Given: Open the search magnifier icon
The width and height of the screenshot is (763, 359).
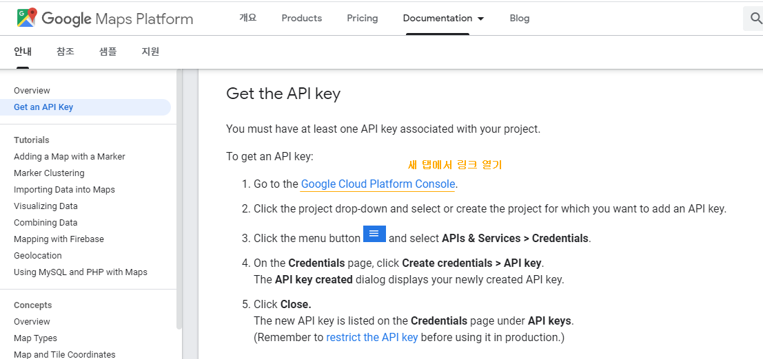Looking at the screenshot, I should point(755,19).
